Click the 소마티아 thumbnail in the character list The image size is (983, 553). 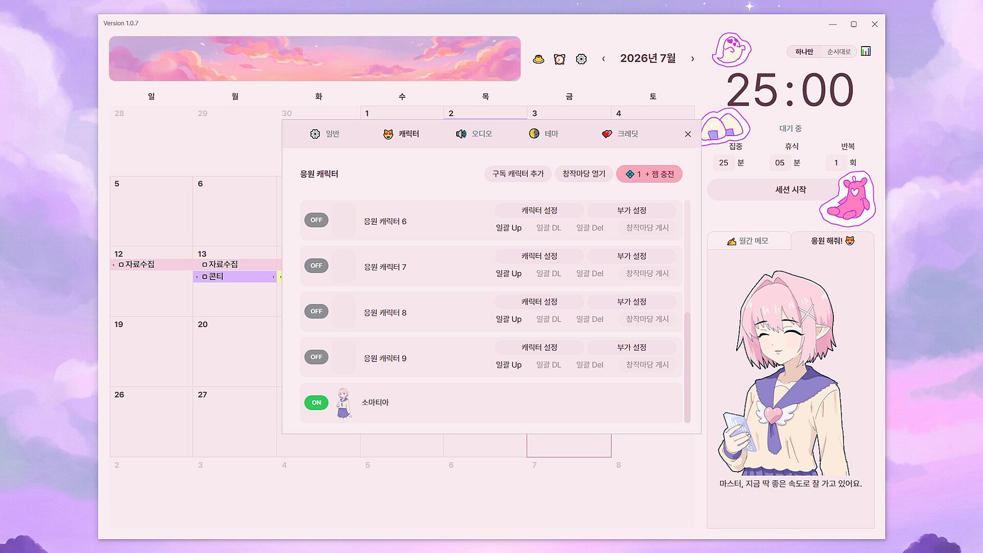344,403
